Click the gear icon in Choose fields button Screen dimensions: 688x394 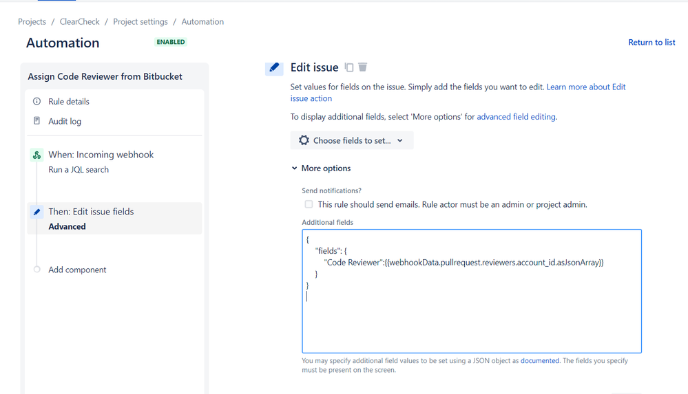[x=304, y=140]
